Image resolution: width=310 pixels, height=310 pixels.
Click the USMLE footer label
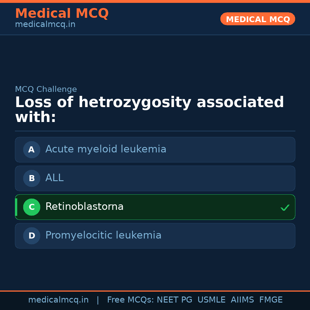(x=211, y=300)
